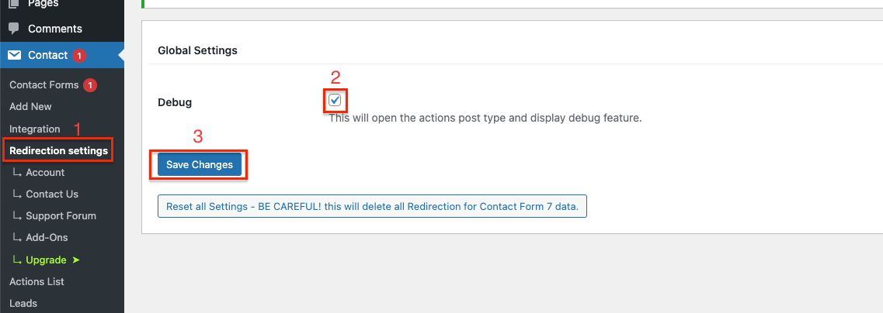Navigate to Actions List
This screenshot has height=313, width=883.
click(x=37, y=281)
